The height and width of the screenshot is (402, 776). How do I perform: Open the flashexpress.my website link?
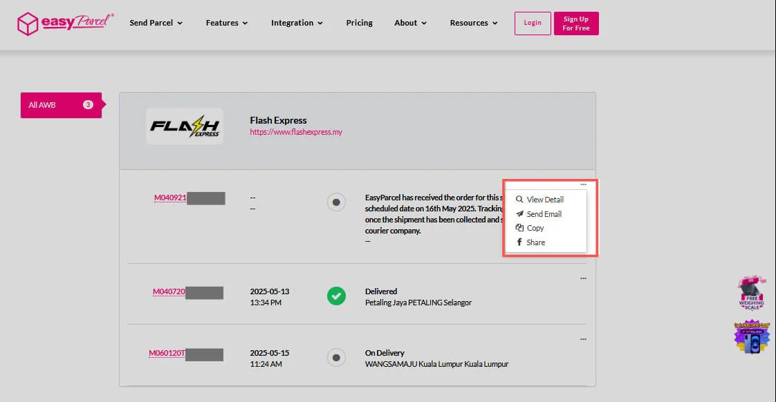pos(296,132)
